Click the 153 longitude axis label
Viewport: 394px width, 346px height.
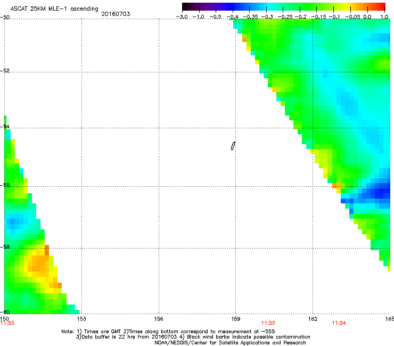(81, 319)
